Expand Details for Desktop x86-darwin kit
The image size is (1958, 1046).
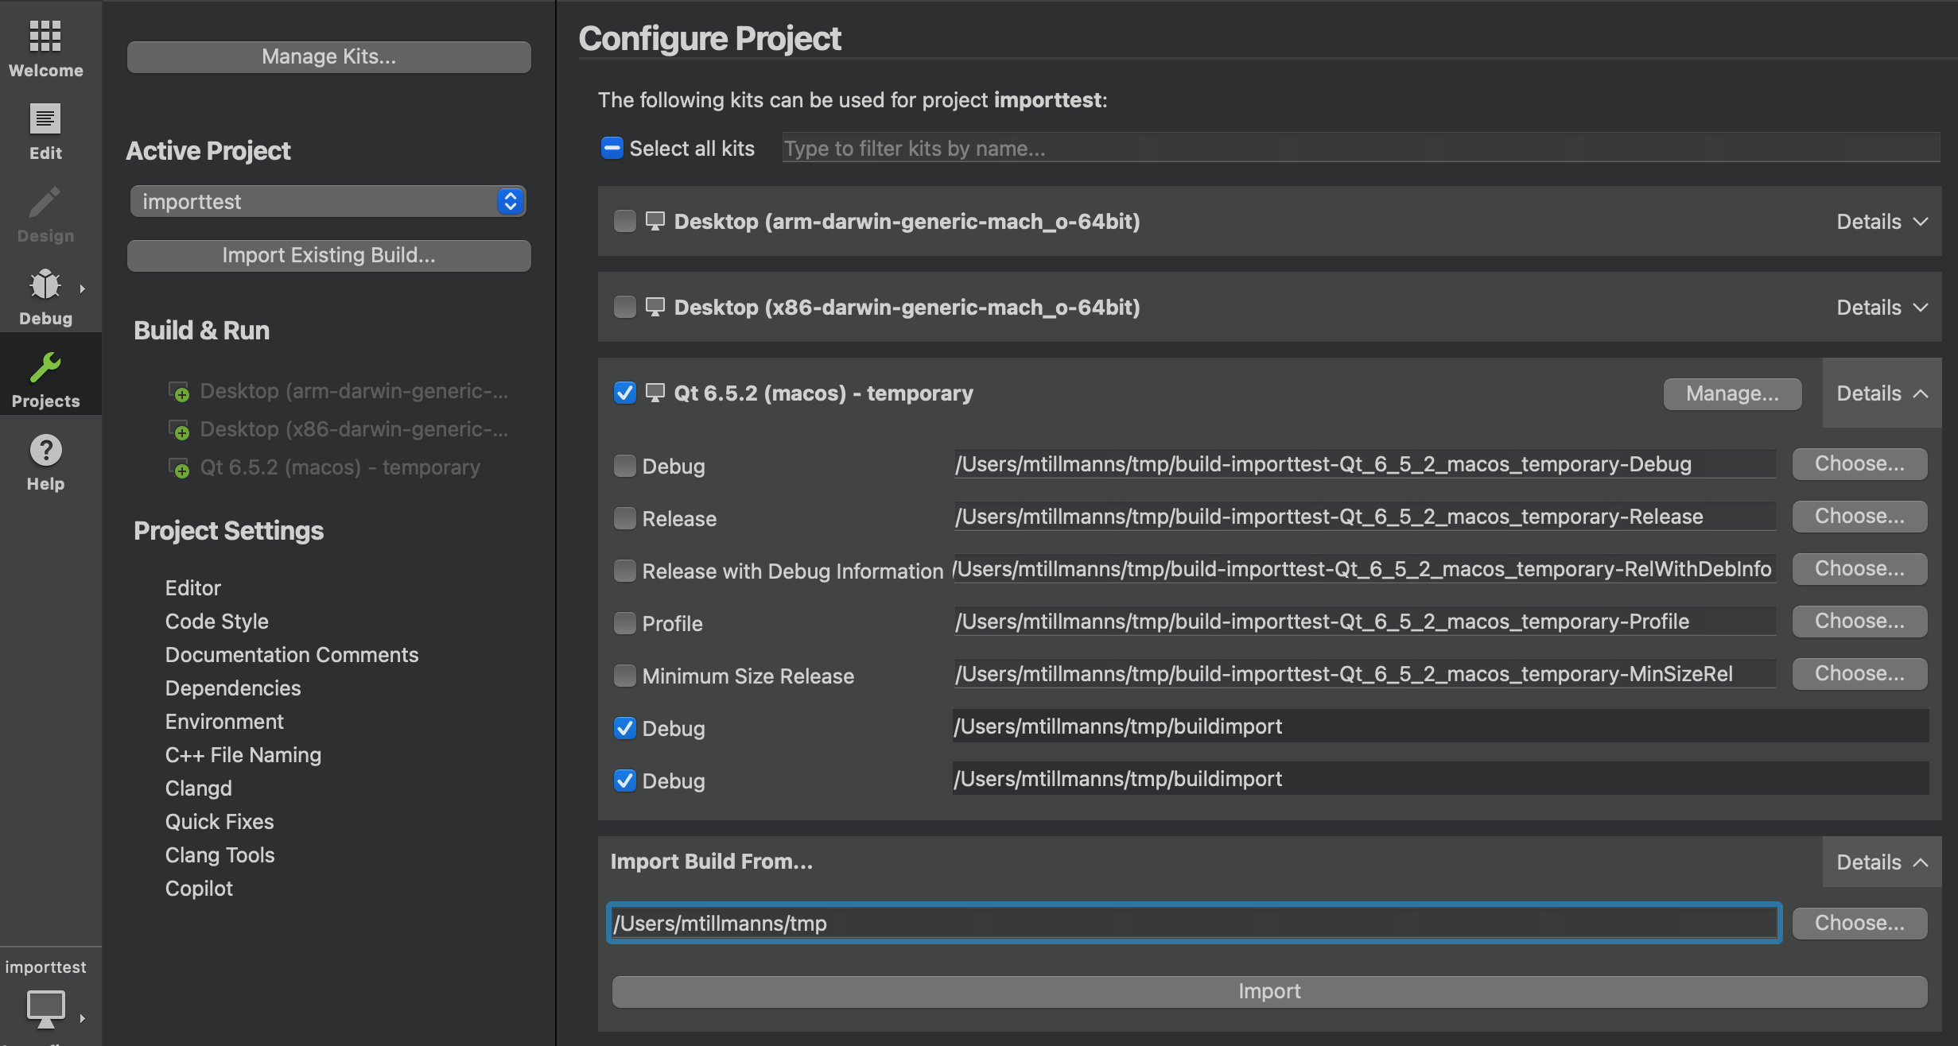pyautogui.click(x=1882, y=307)
